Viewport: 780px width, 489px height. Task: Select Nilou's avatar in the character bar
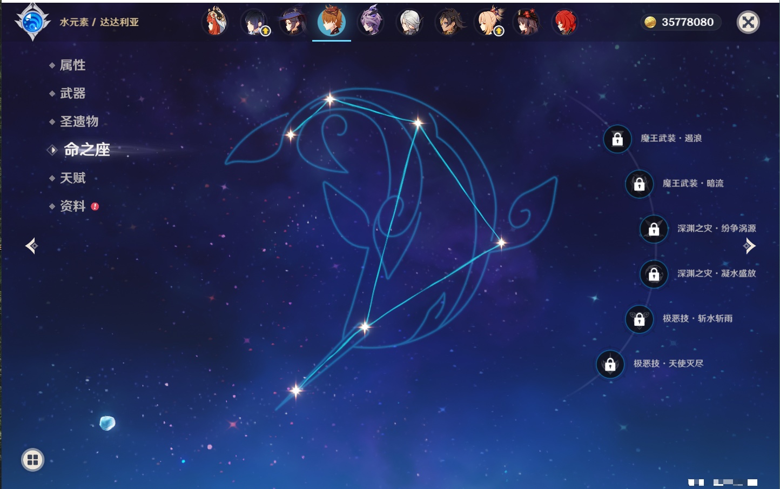(214, 22)
